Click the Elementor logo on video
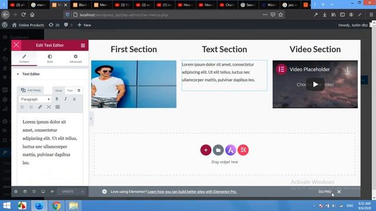Image resolution: width=376 pixels, height=211 pixels. tap(281, 69)
